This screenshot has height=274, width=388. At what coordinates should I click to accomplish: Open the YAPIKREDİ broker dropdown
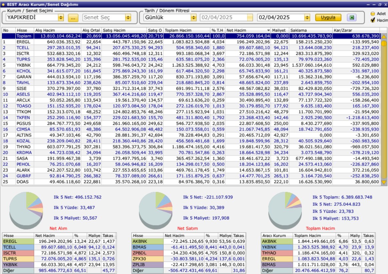pos(61,18)
